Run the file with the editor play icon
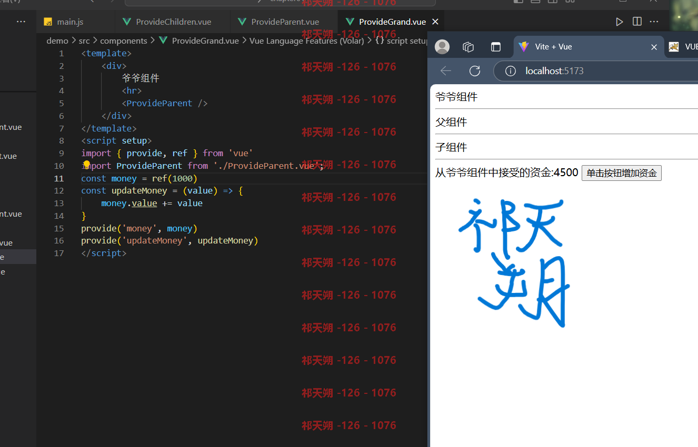Viewport: 698px width, 447px height. coord(620,22)
